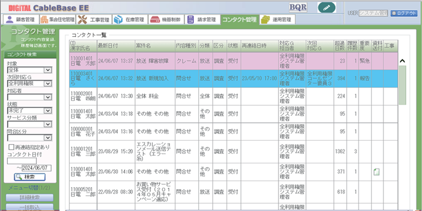This screenshot has width=422, height=211.
Task: Click the 重要度 column header
Action: point(365,46)
